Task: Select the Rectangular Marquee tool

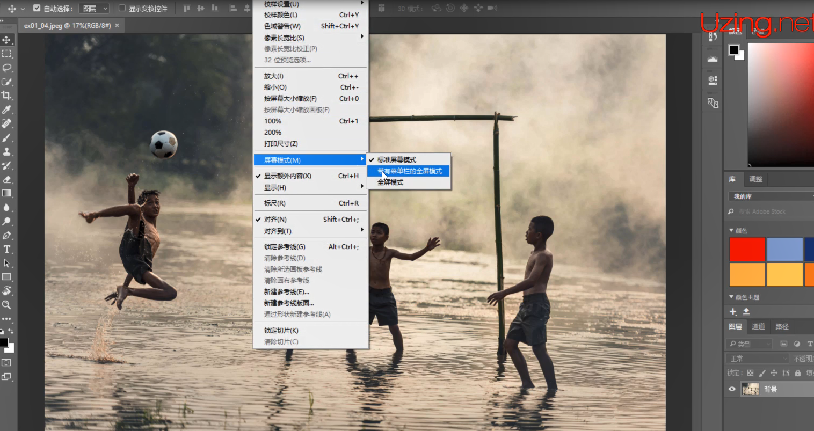Action: tap(8, 53)
